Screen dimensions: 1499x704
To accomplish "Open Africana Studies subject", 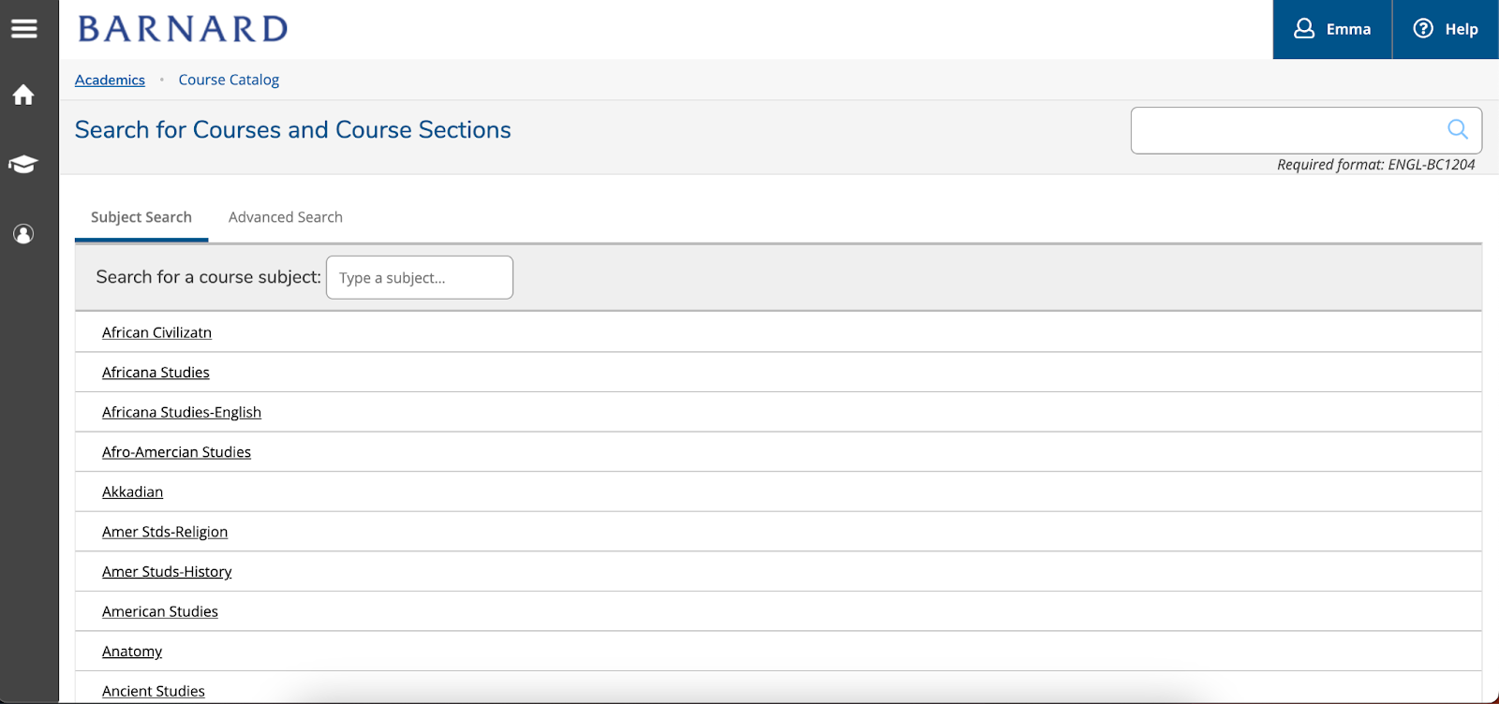I will tap(156, 373).
